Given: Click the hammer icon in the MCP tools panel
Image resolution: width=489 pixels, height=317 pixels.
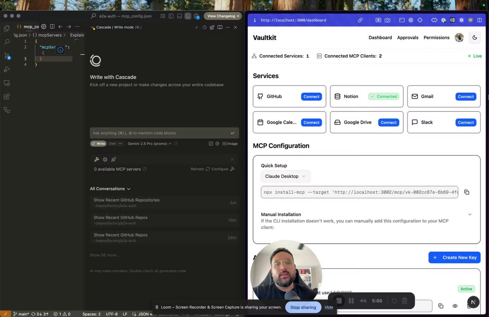Looking at the screenshot, I should [97, 159].
